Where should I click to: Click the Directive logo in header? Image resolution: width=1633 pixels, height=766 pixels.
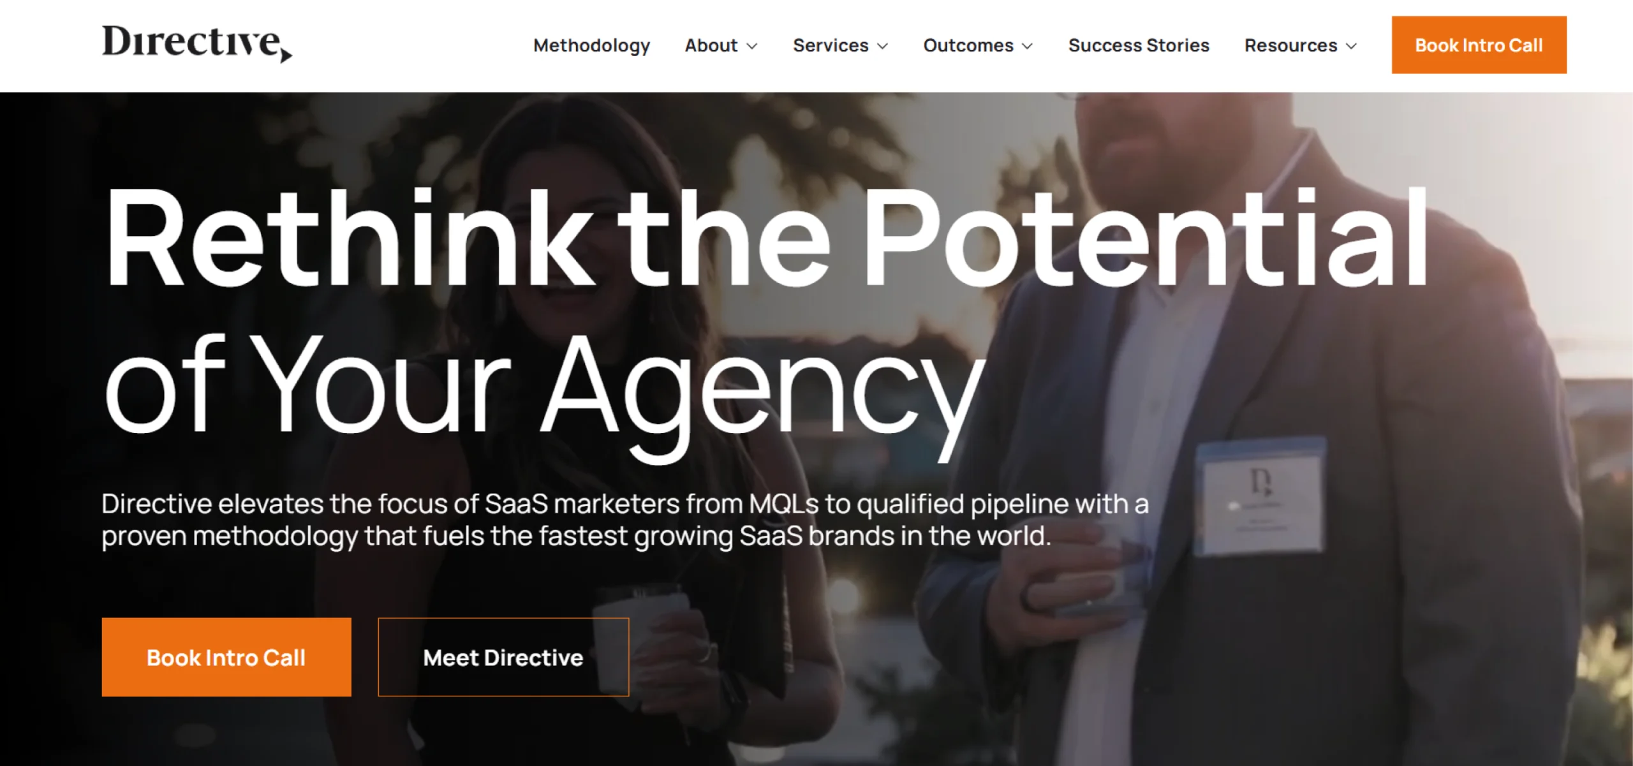point(196,43)
